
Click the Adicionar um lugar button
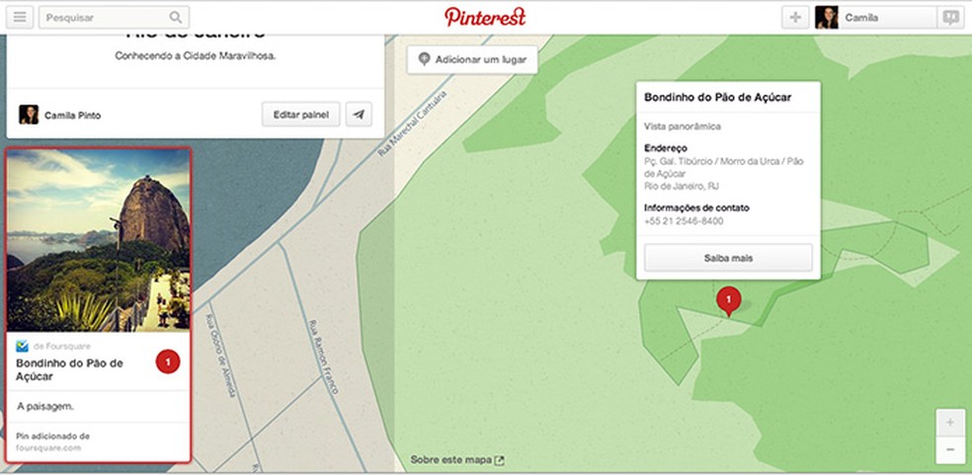coord(472,59)
